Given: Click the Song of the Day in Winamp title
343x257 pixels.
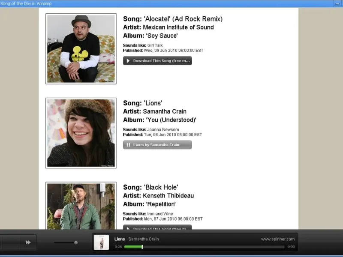Looking at the screenshot, I should pos(26,3).
